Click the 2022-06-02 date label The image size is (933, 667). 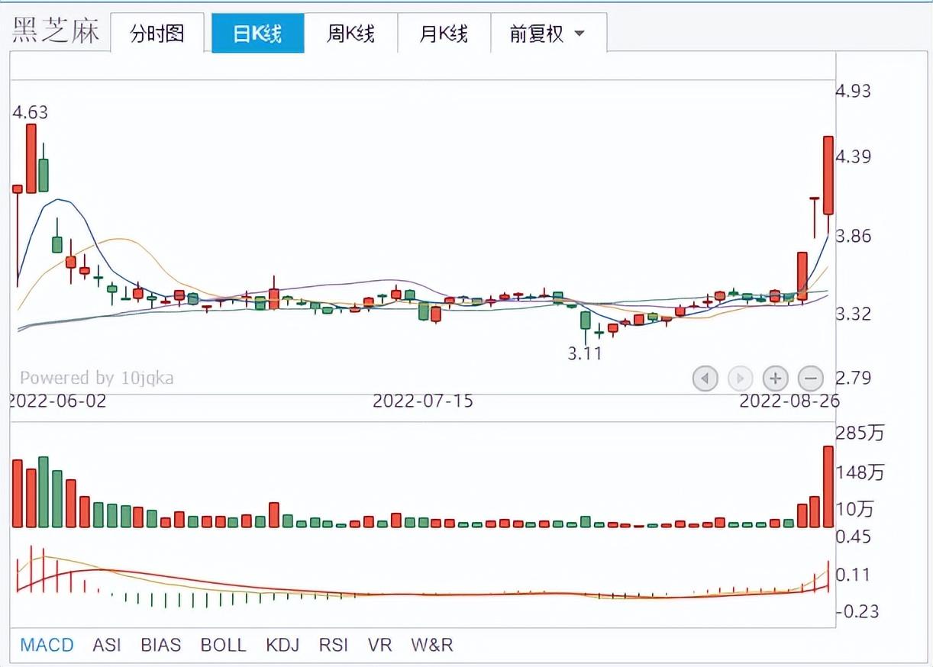click(x=58, y=401)
